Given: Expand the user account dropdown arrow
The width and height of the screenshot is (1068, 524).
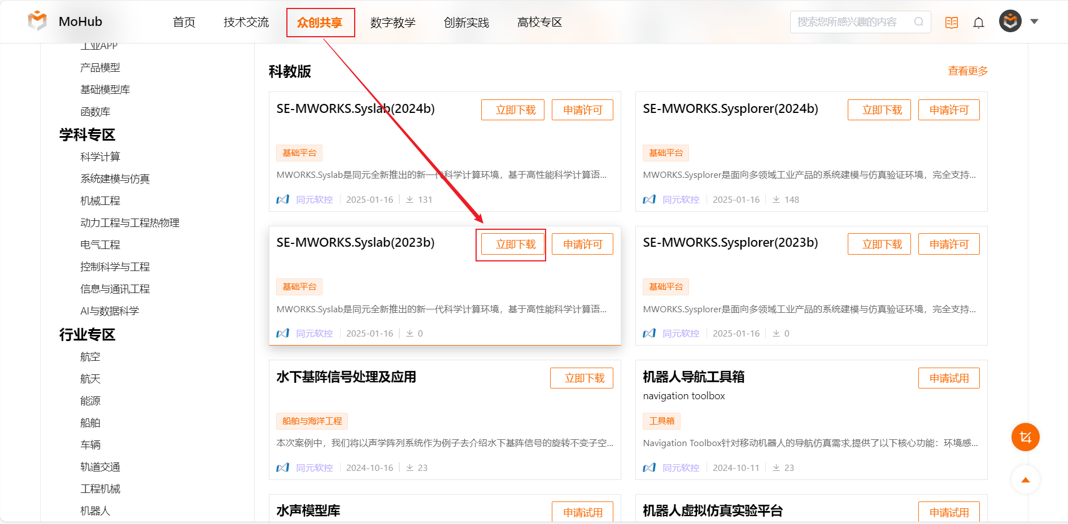Looking at the screenshot, I should 1035,21.
